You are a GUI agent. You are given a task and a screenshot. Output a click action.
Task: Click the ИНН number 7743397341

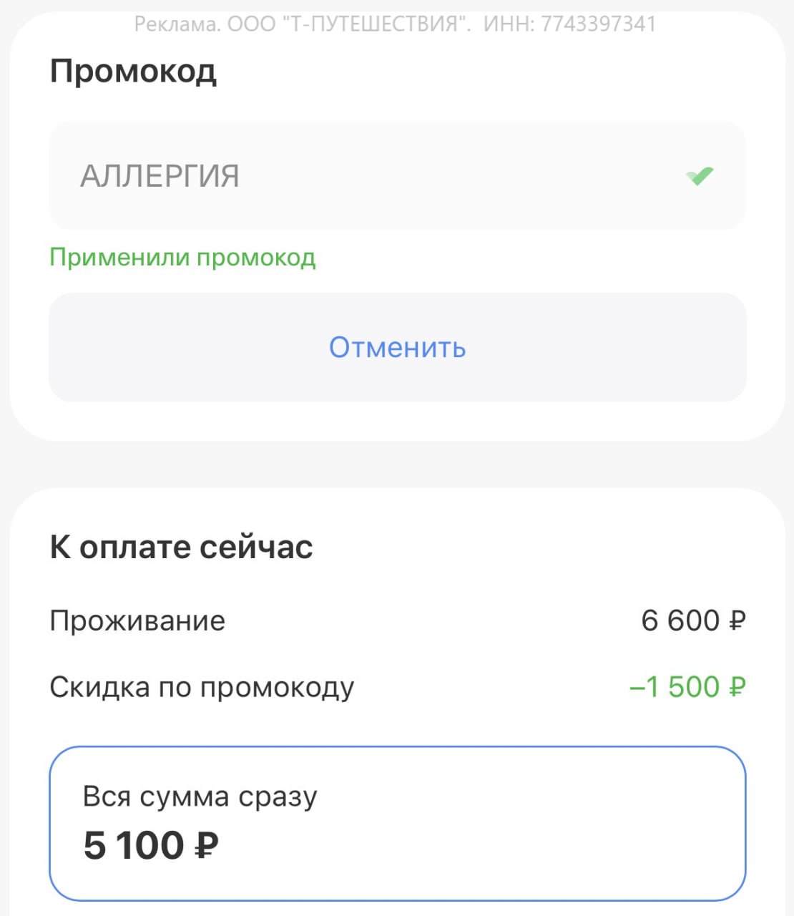point(598,24)
